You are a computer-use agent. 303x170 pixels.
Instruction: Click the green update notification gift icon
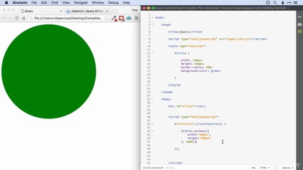(x=300, y=31)
